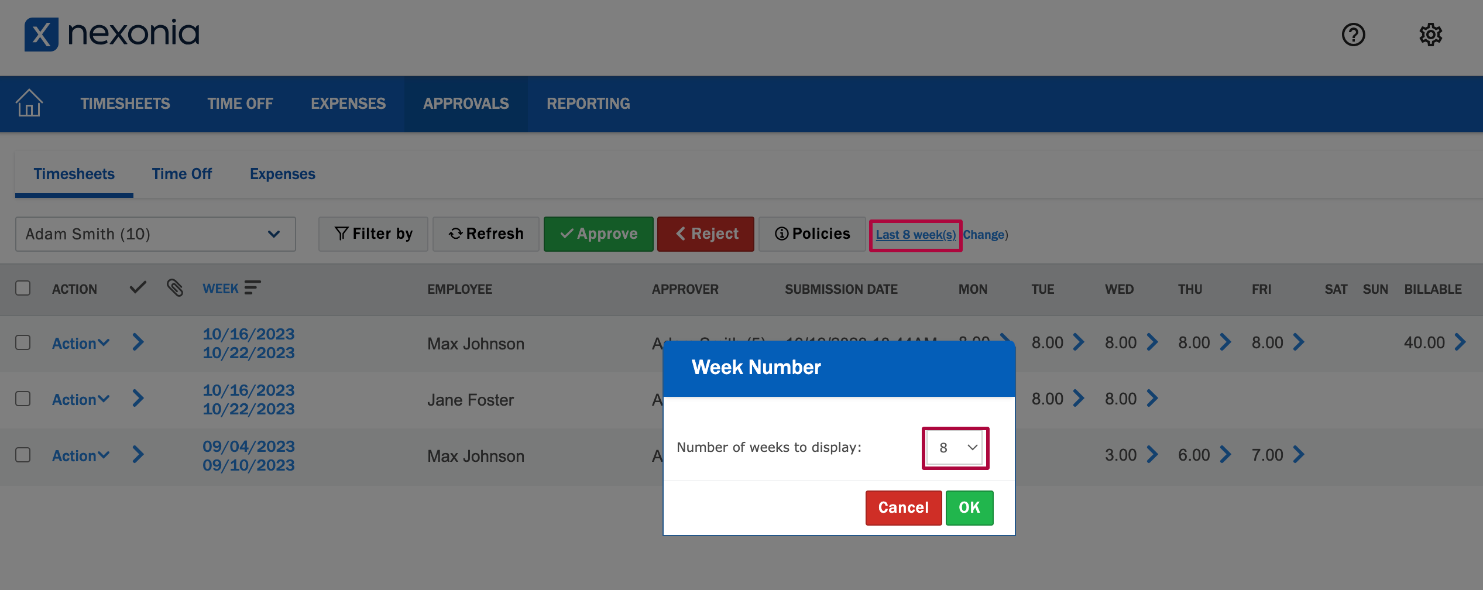Switch to Time Off sub-tab
The height and width of the screenshot is (590, 1483).
tap(182, 174)
